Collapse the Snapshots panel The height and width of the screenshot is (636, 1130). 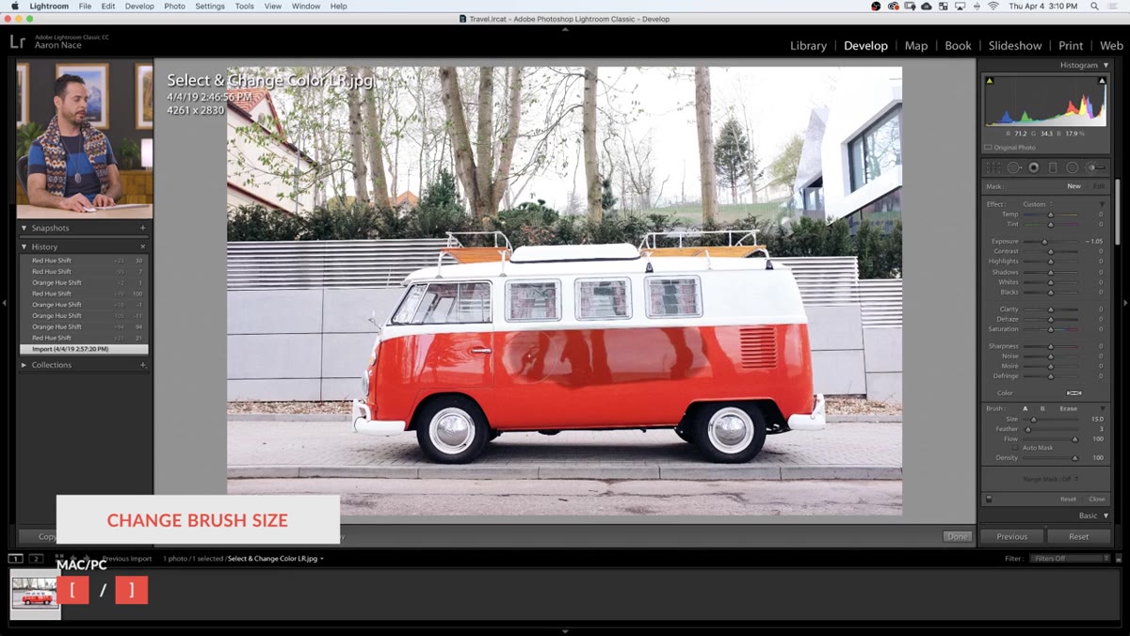click(x=24, y=228)
